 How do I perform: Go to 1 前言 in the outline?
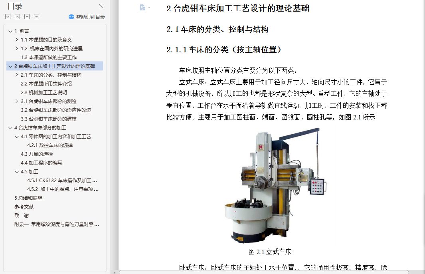point(22,31)
